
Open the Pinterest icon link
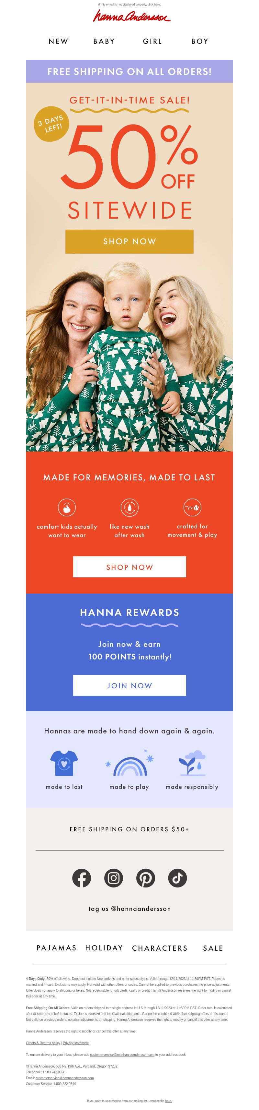pos(145,878)
